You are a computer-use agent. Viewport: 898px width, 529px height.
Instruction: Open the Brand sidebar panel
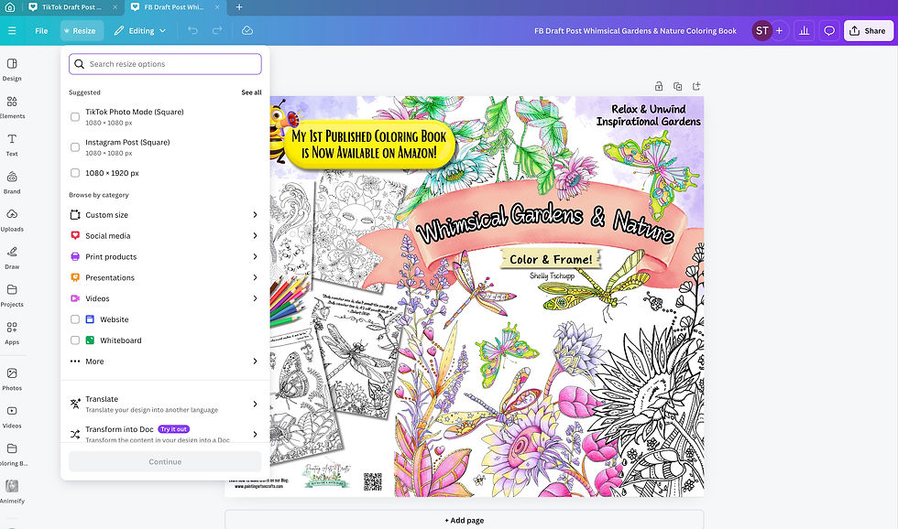pyautogui.click(x=11, y=182)
